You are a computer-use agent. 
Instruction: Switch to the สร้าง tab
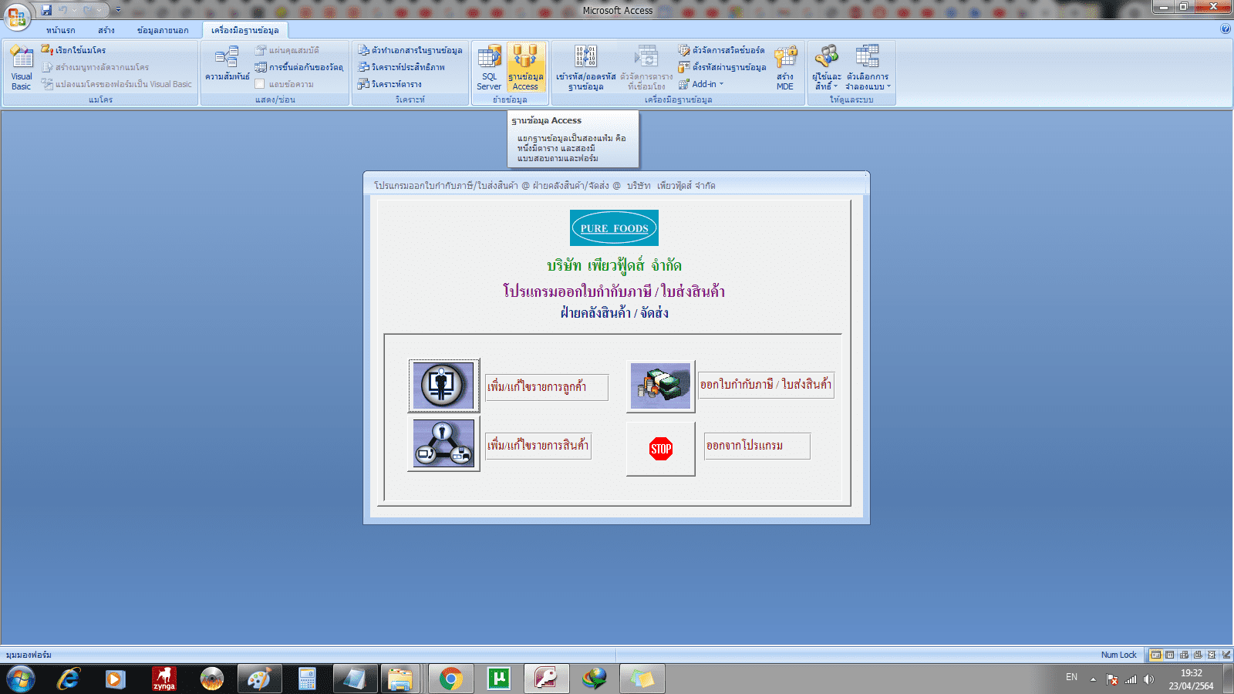pos(106,30)
